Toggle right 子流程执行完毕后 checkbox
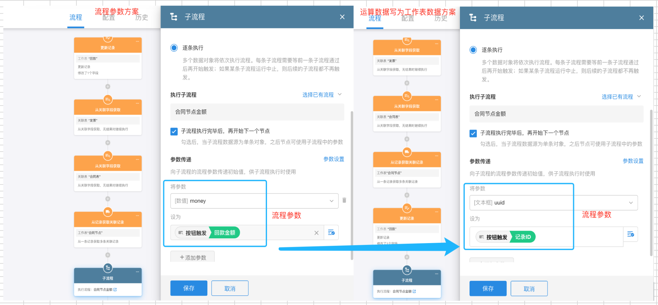This screenshot has height=305, width=658. click(473, 133)
